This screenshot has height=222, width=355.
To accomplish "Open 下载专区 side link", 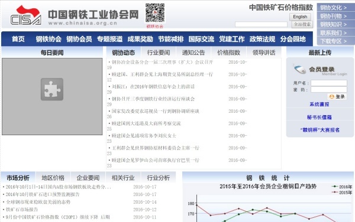I will click(334, 41).
